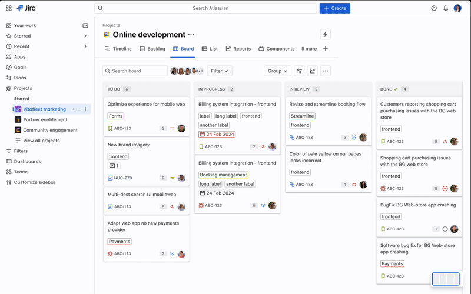Open Your work in sidebar
The width and height of the screenshot is (471, 294).
click(25, 25)
